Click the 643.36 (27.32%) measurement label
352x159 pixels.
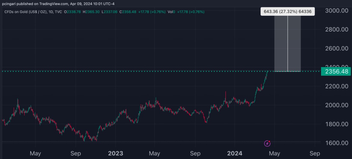pos(288,12)
